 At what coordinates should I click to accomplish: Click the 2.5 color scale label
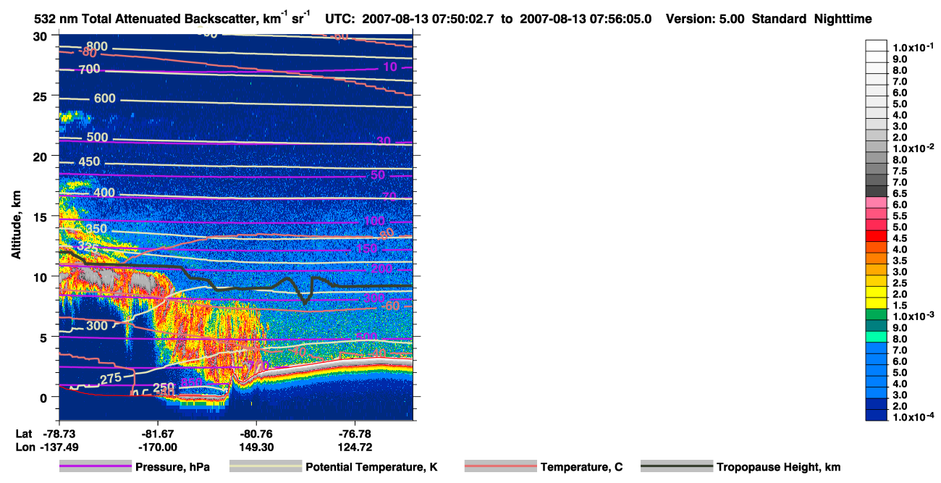pos(900,282)
